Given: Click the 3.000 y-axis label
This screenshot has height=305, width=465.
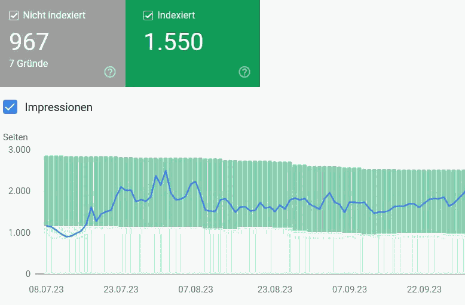Looking at the screenshot, I should (x=19, y=150).
